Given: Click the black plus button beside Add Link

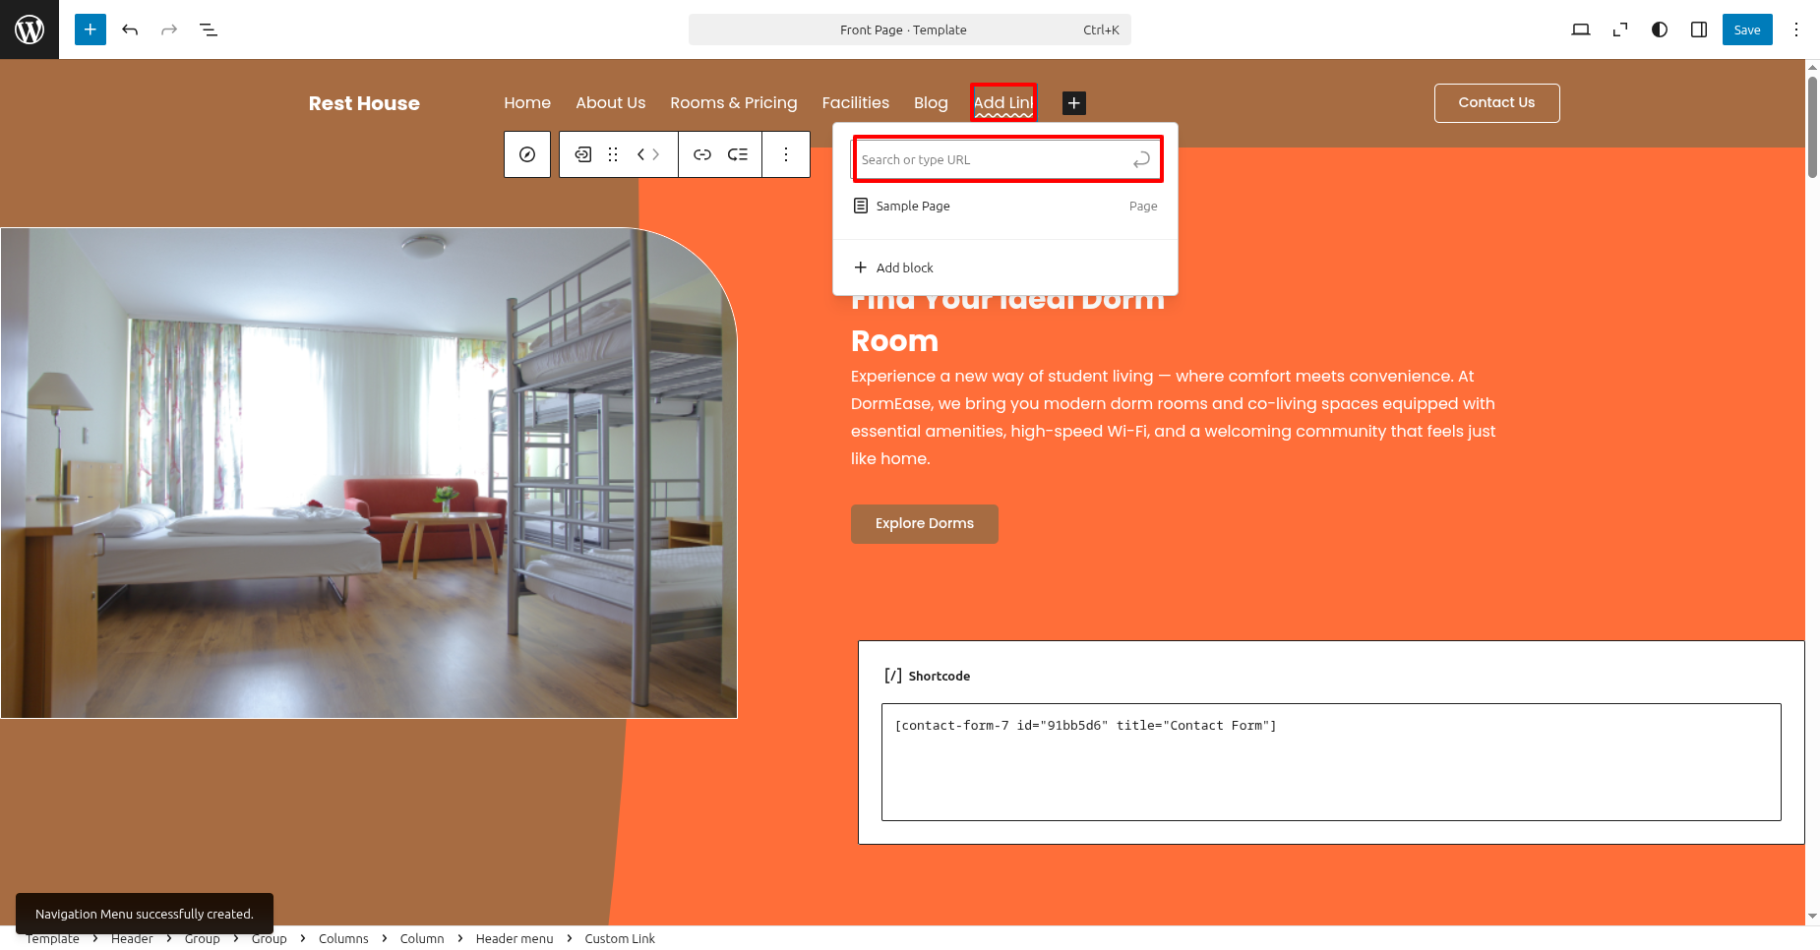Looking at the screenshot, I should 1074,103.
